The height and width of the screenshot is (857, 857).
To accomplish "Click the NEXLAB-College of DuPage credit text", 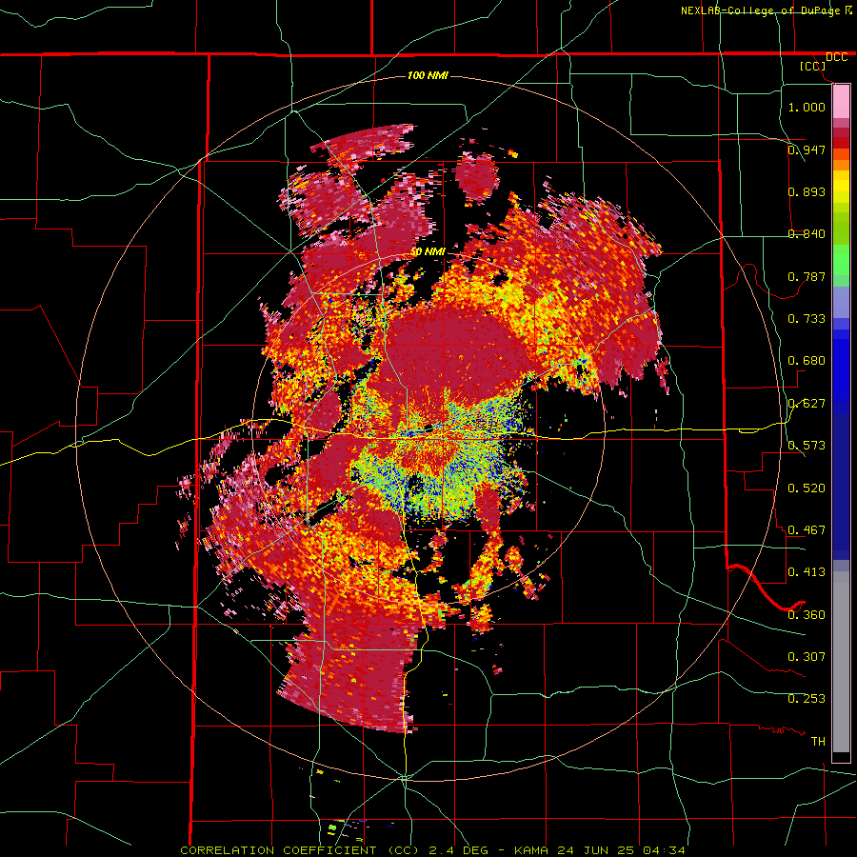I will pyautogui.click(x=761, y=10).
